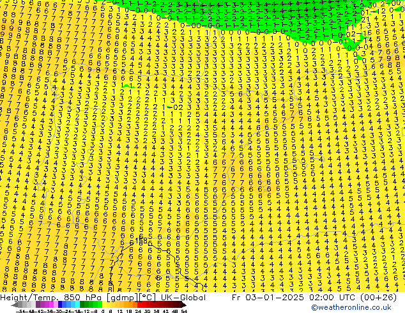Click the 'Height/Temp. 850 hPa' title text
This screenshot has height=313, width=405.
point(52,298)
